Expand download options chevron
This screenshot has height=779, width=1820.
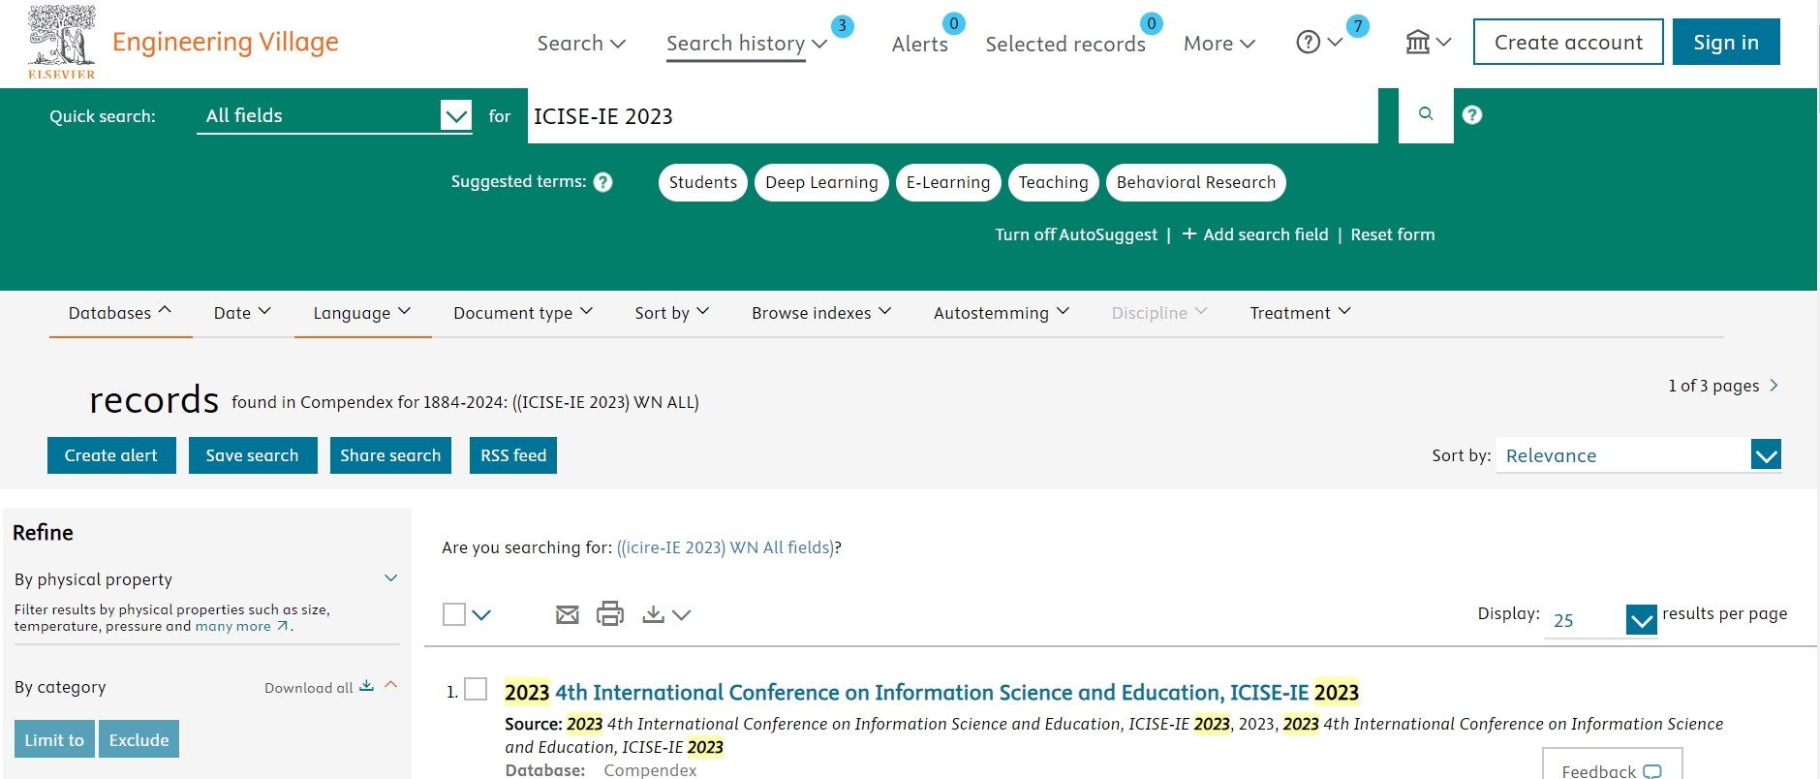coord(682,614)
